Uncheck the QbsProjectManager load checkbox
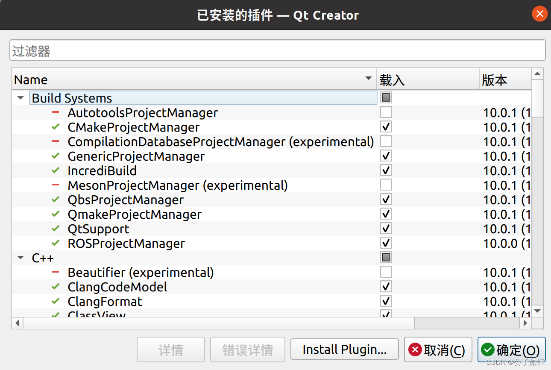This screenshot has width=551, height=370. [x=386, y=200]
